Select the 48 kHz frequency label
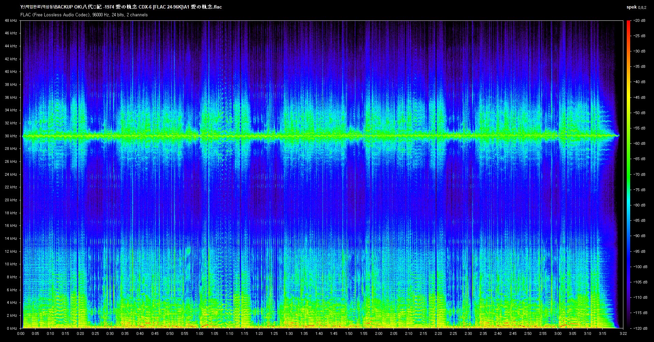Screen dimensions: 654x342 11,20
